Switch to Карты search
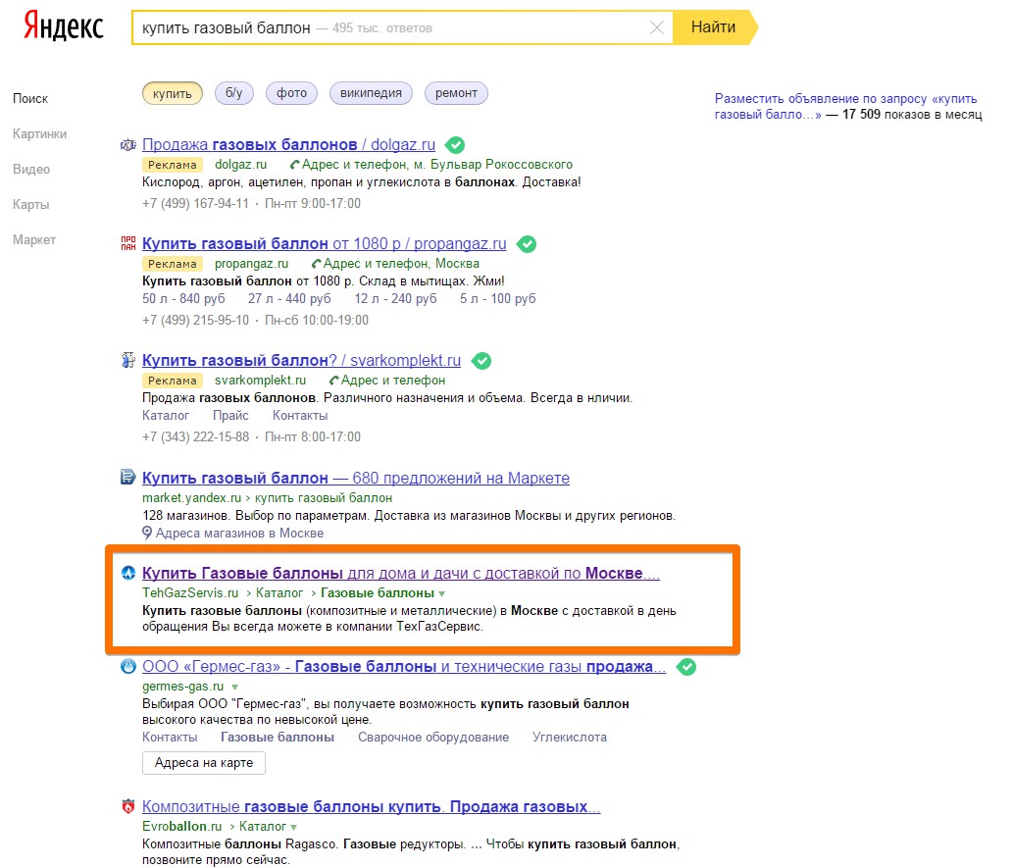This screenshot has height=868, width=1011. [x=30, y=204]
